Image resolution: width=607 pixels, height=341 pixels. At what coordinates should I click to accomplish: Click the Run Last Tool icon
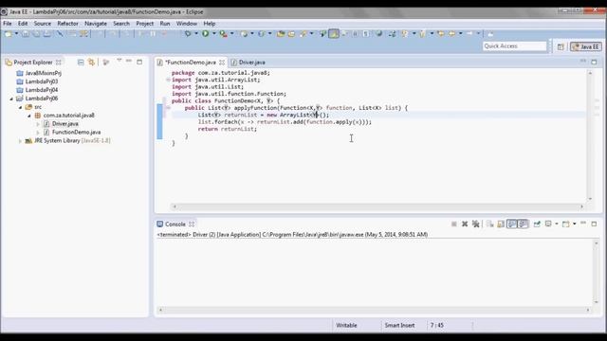(224, 34)
